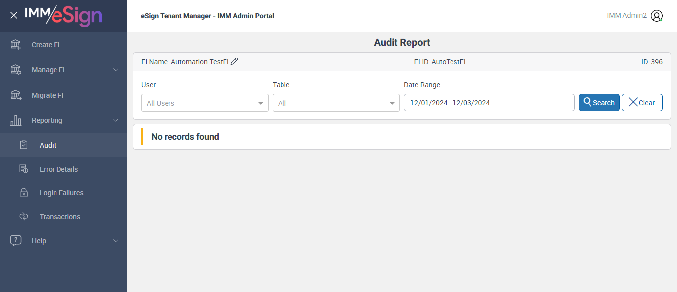This screenshot has width=677, height=292.
Task: Open the Table dropdown
Action: point(336,103)
